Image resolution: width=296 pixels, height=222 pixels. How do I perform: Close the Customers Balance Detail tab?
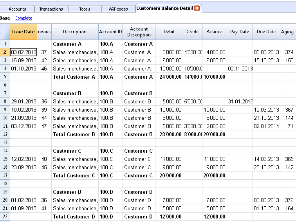pos(197,8)
